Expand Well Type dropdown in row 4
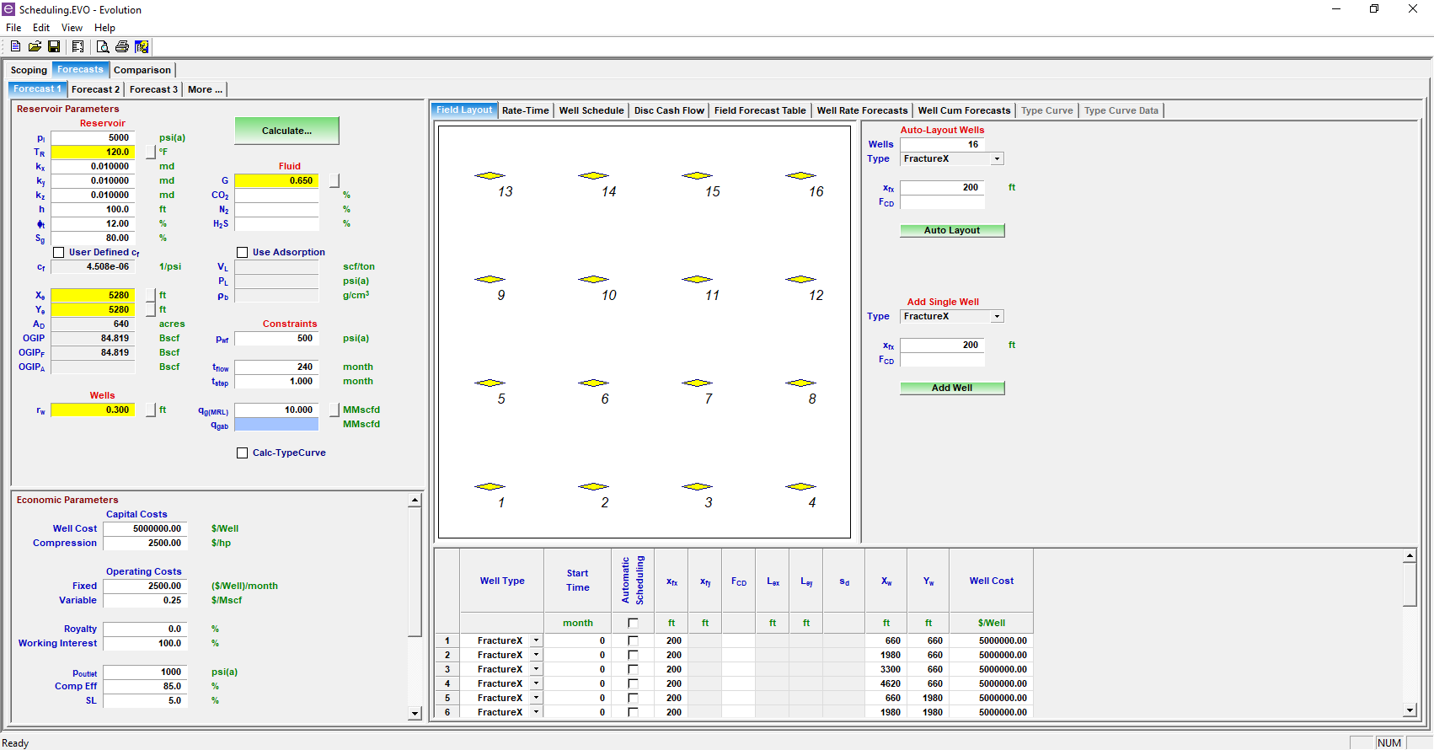1434x750 pixels. pos(536,683)
